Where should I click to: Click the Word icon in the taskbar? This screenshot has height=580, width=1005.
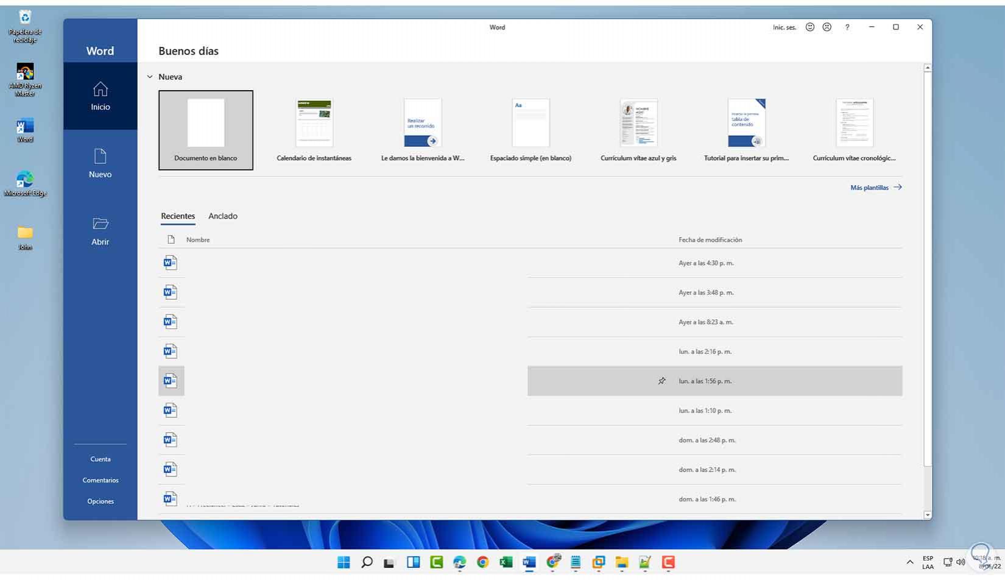click(x=529, y=562)
